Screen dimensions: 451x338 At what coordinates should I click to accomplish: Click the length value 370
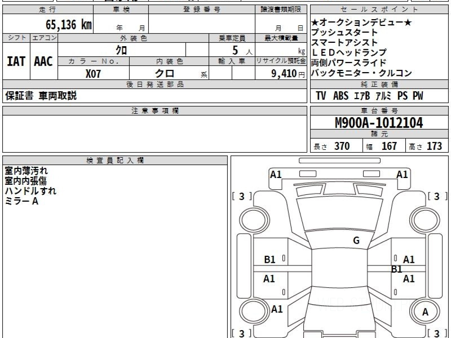point(342,146)
